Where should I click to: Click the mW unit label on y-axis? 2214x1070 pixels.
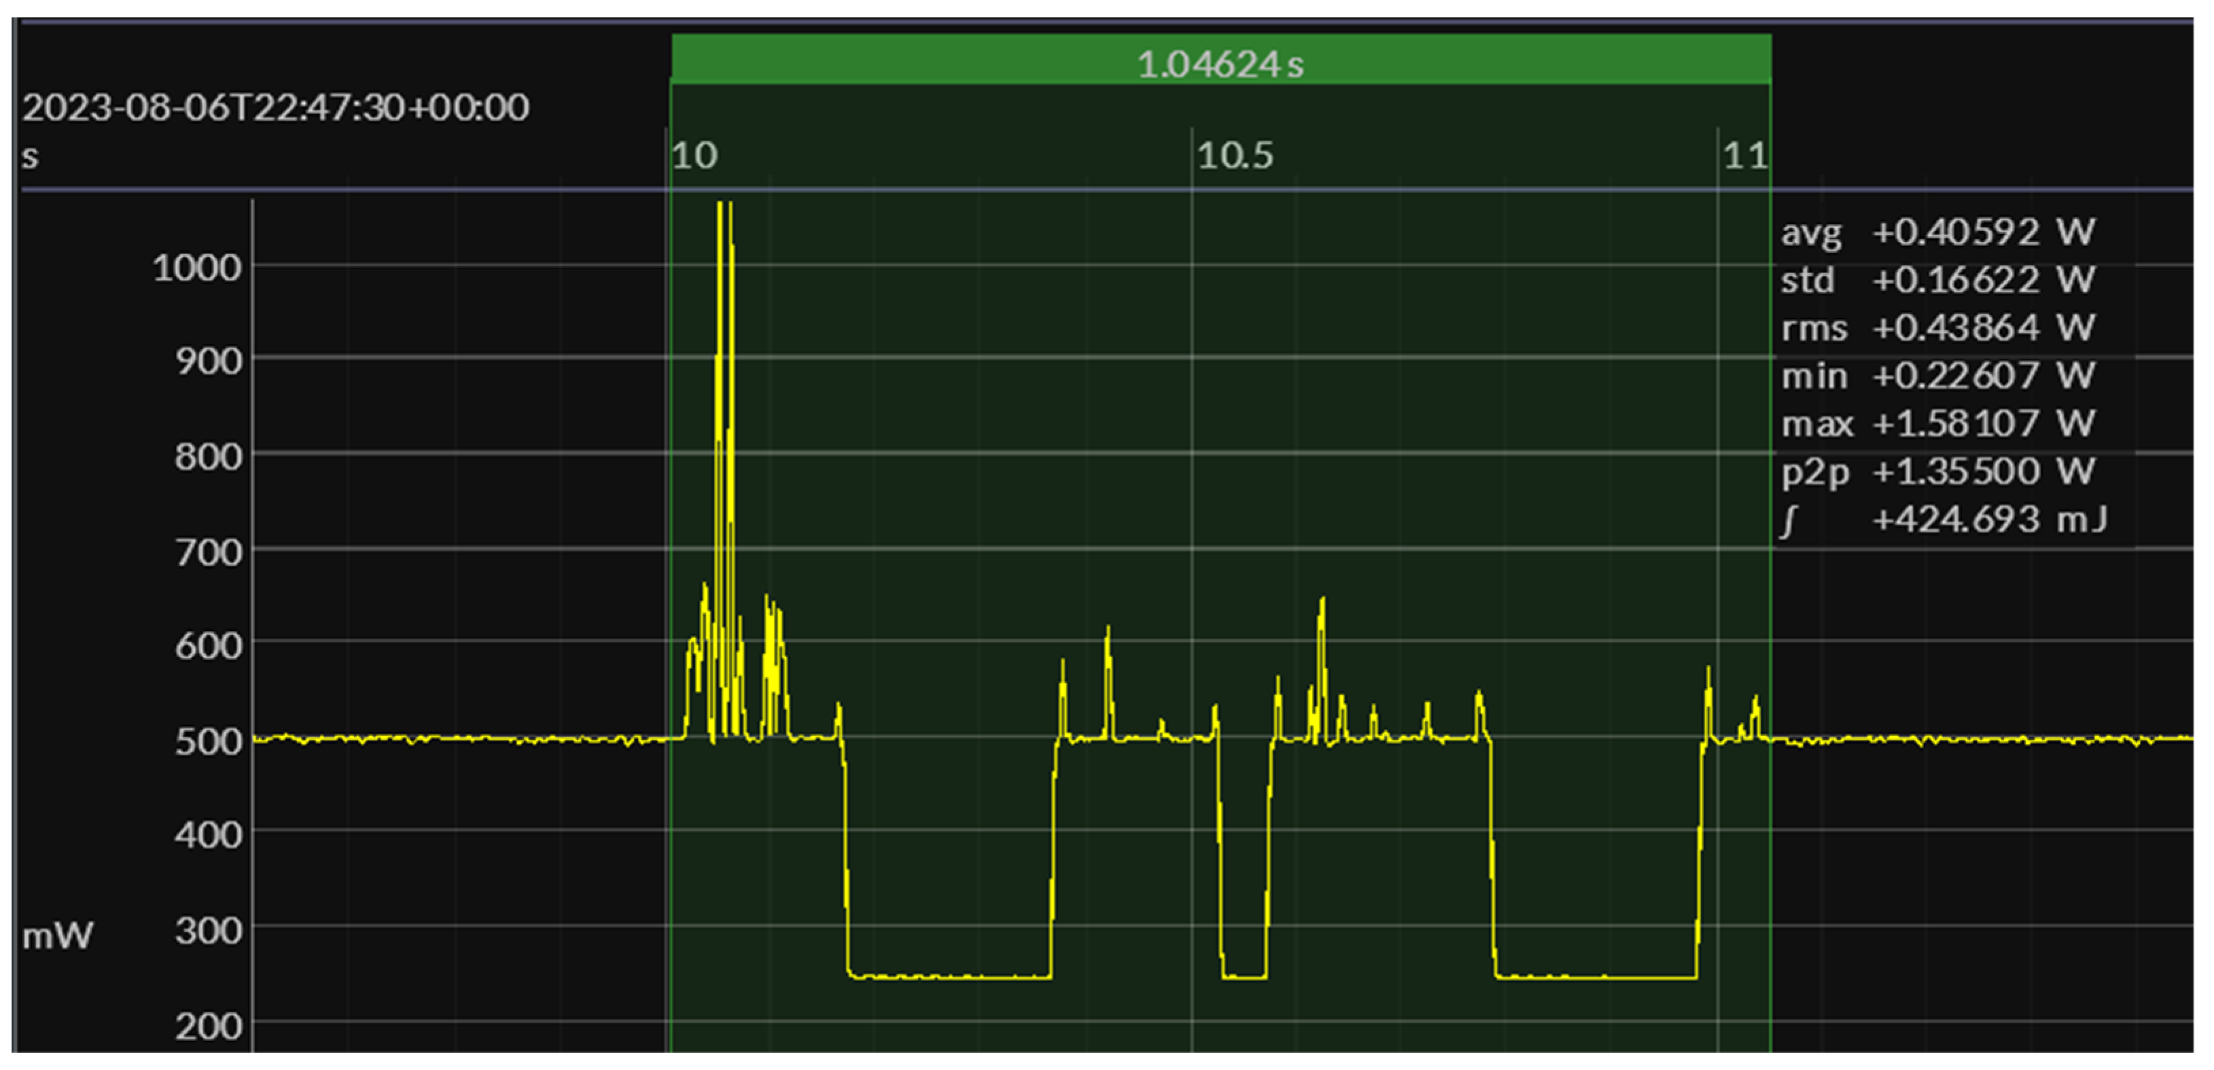click(58, 935)
